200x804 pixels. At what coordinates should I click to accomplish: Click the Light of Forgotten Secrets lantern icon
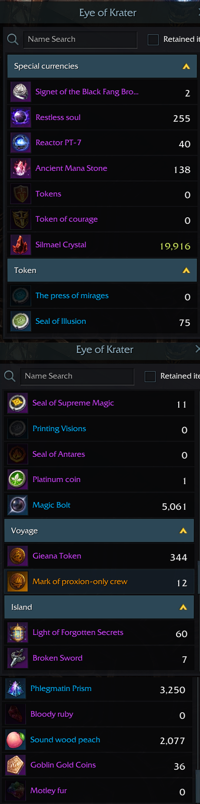click(17, 632)
